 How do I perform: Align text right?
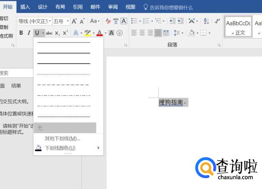150,33
